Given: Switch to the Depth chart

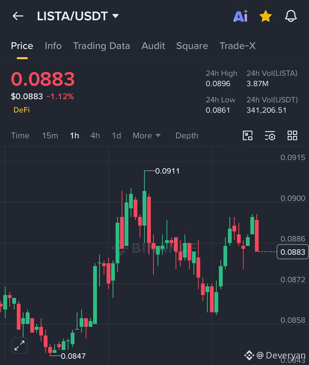Looking at the screenshot, I should pos(187,135).
